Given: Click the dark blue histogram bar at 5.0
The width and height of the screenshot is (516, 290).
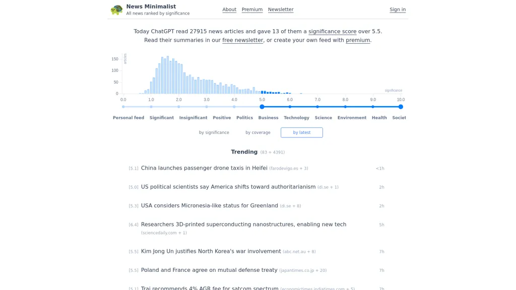Looking at the screenshot, I should (262, 93).
